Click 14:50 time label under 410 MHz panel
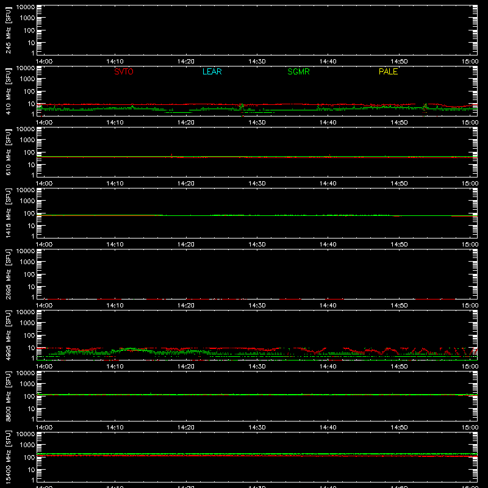The image size is (488, 488). pyautogui.click(x=399, y=123)
